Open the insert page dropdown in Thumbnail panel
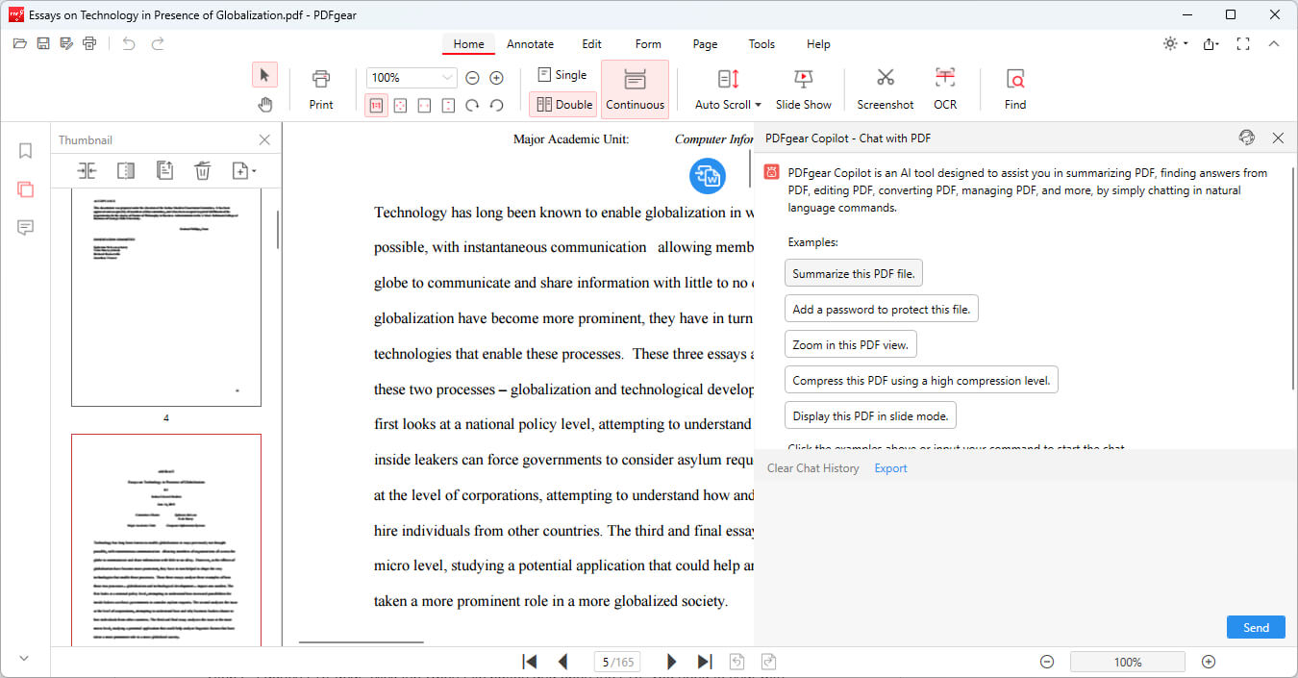 [x=244, y=170]
